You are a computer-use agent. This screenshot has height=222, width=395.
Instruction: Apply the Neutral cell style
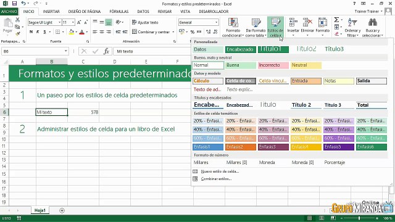pyautogui.click(x=306, y=65)
